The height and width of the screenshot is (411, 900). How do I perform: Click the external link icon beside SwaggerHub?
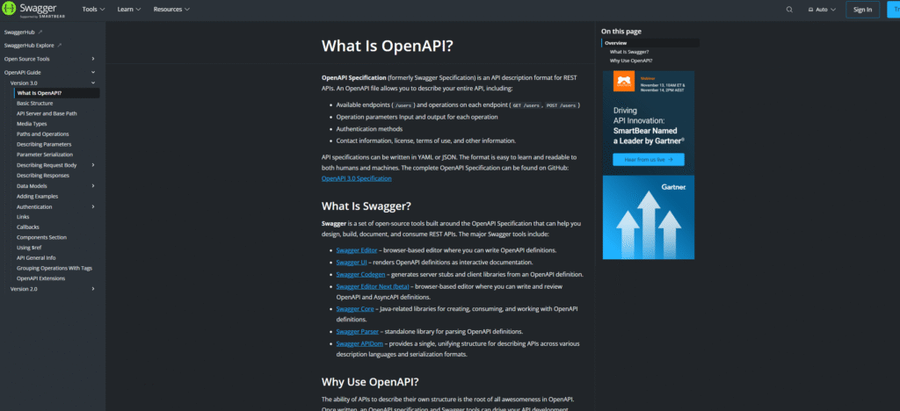point(40,32)
